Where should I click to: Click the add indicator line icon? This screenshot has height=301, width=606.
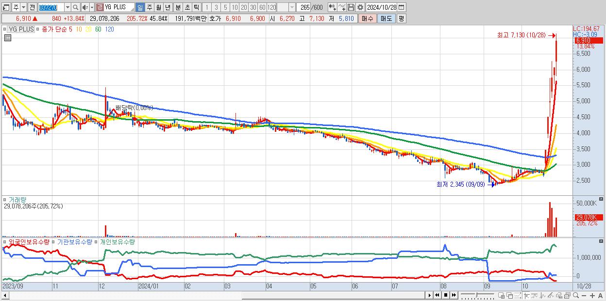342,7
